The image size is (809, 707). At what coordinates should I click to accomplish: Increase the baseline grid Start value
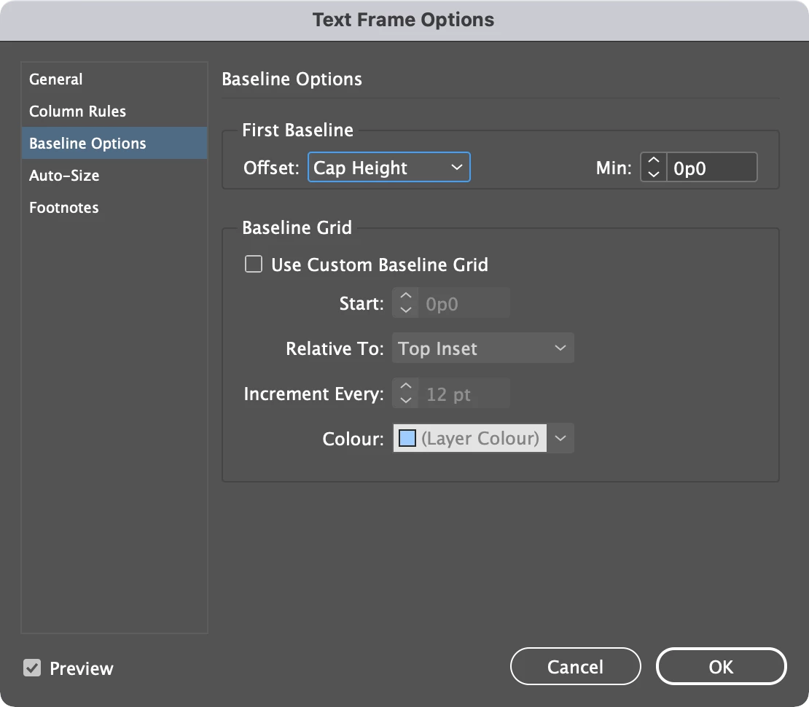[406, 297]
